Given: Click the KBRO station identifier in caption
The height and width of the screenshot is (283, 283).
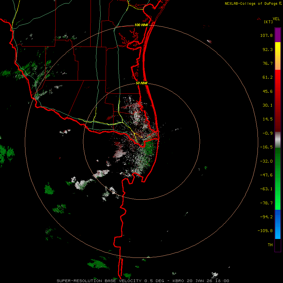Looking at the screenshot, I should pos(178,281).
